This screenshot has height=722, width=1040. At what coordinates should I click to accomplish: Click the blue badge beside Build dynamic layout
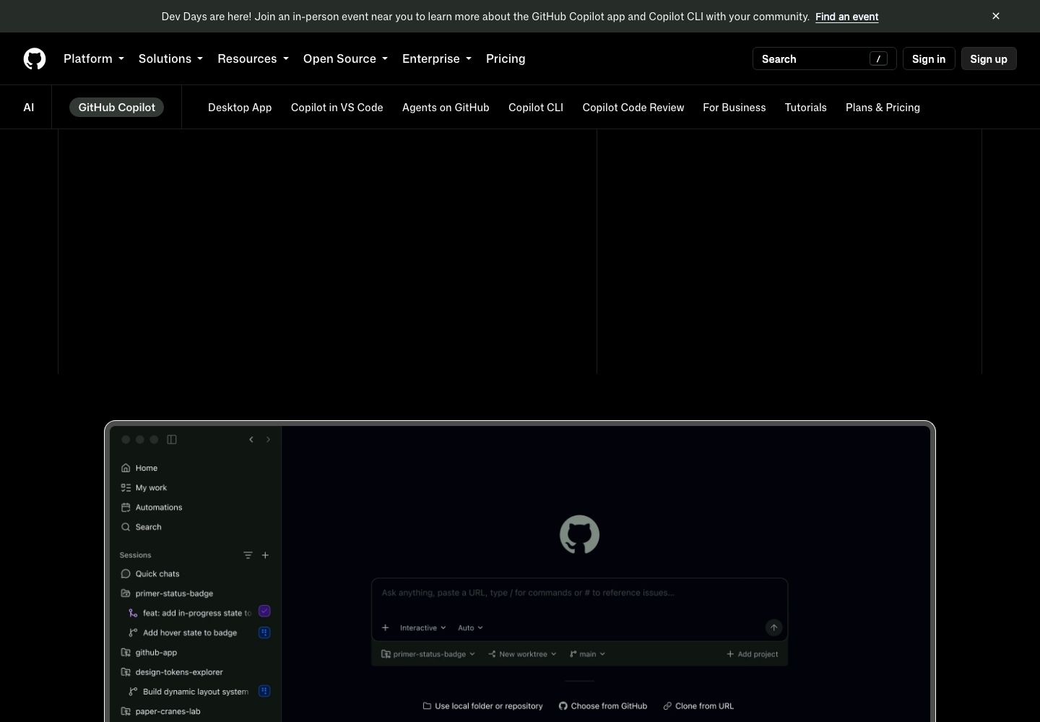pyautogui.click(x=264, y=691)
